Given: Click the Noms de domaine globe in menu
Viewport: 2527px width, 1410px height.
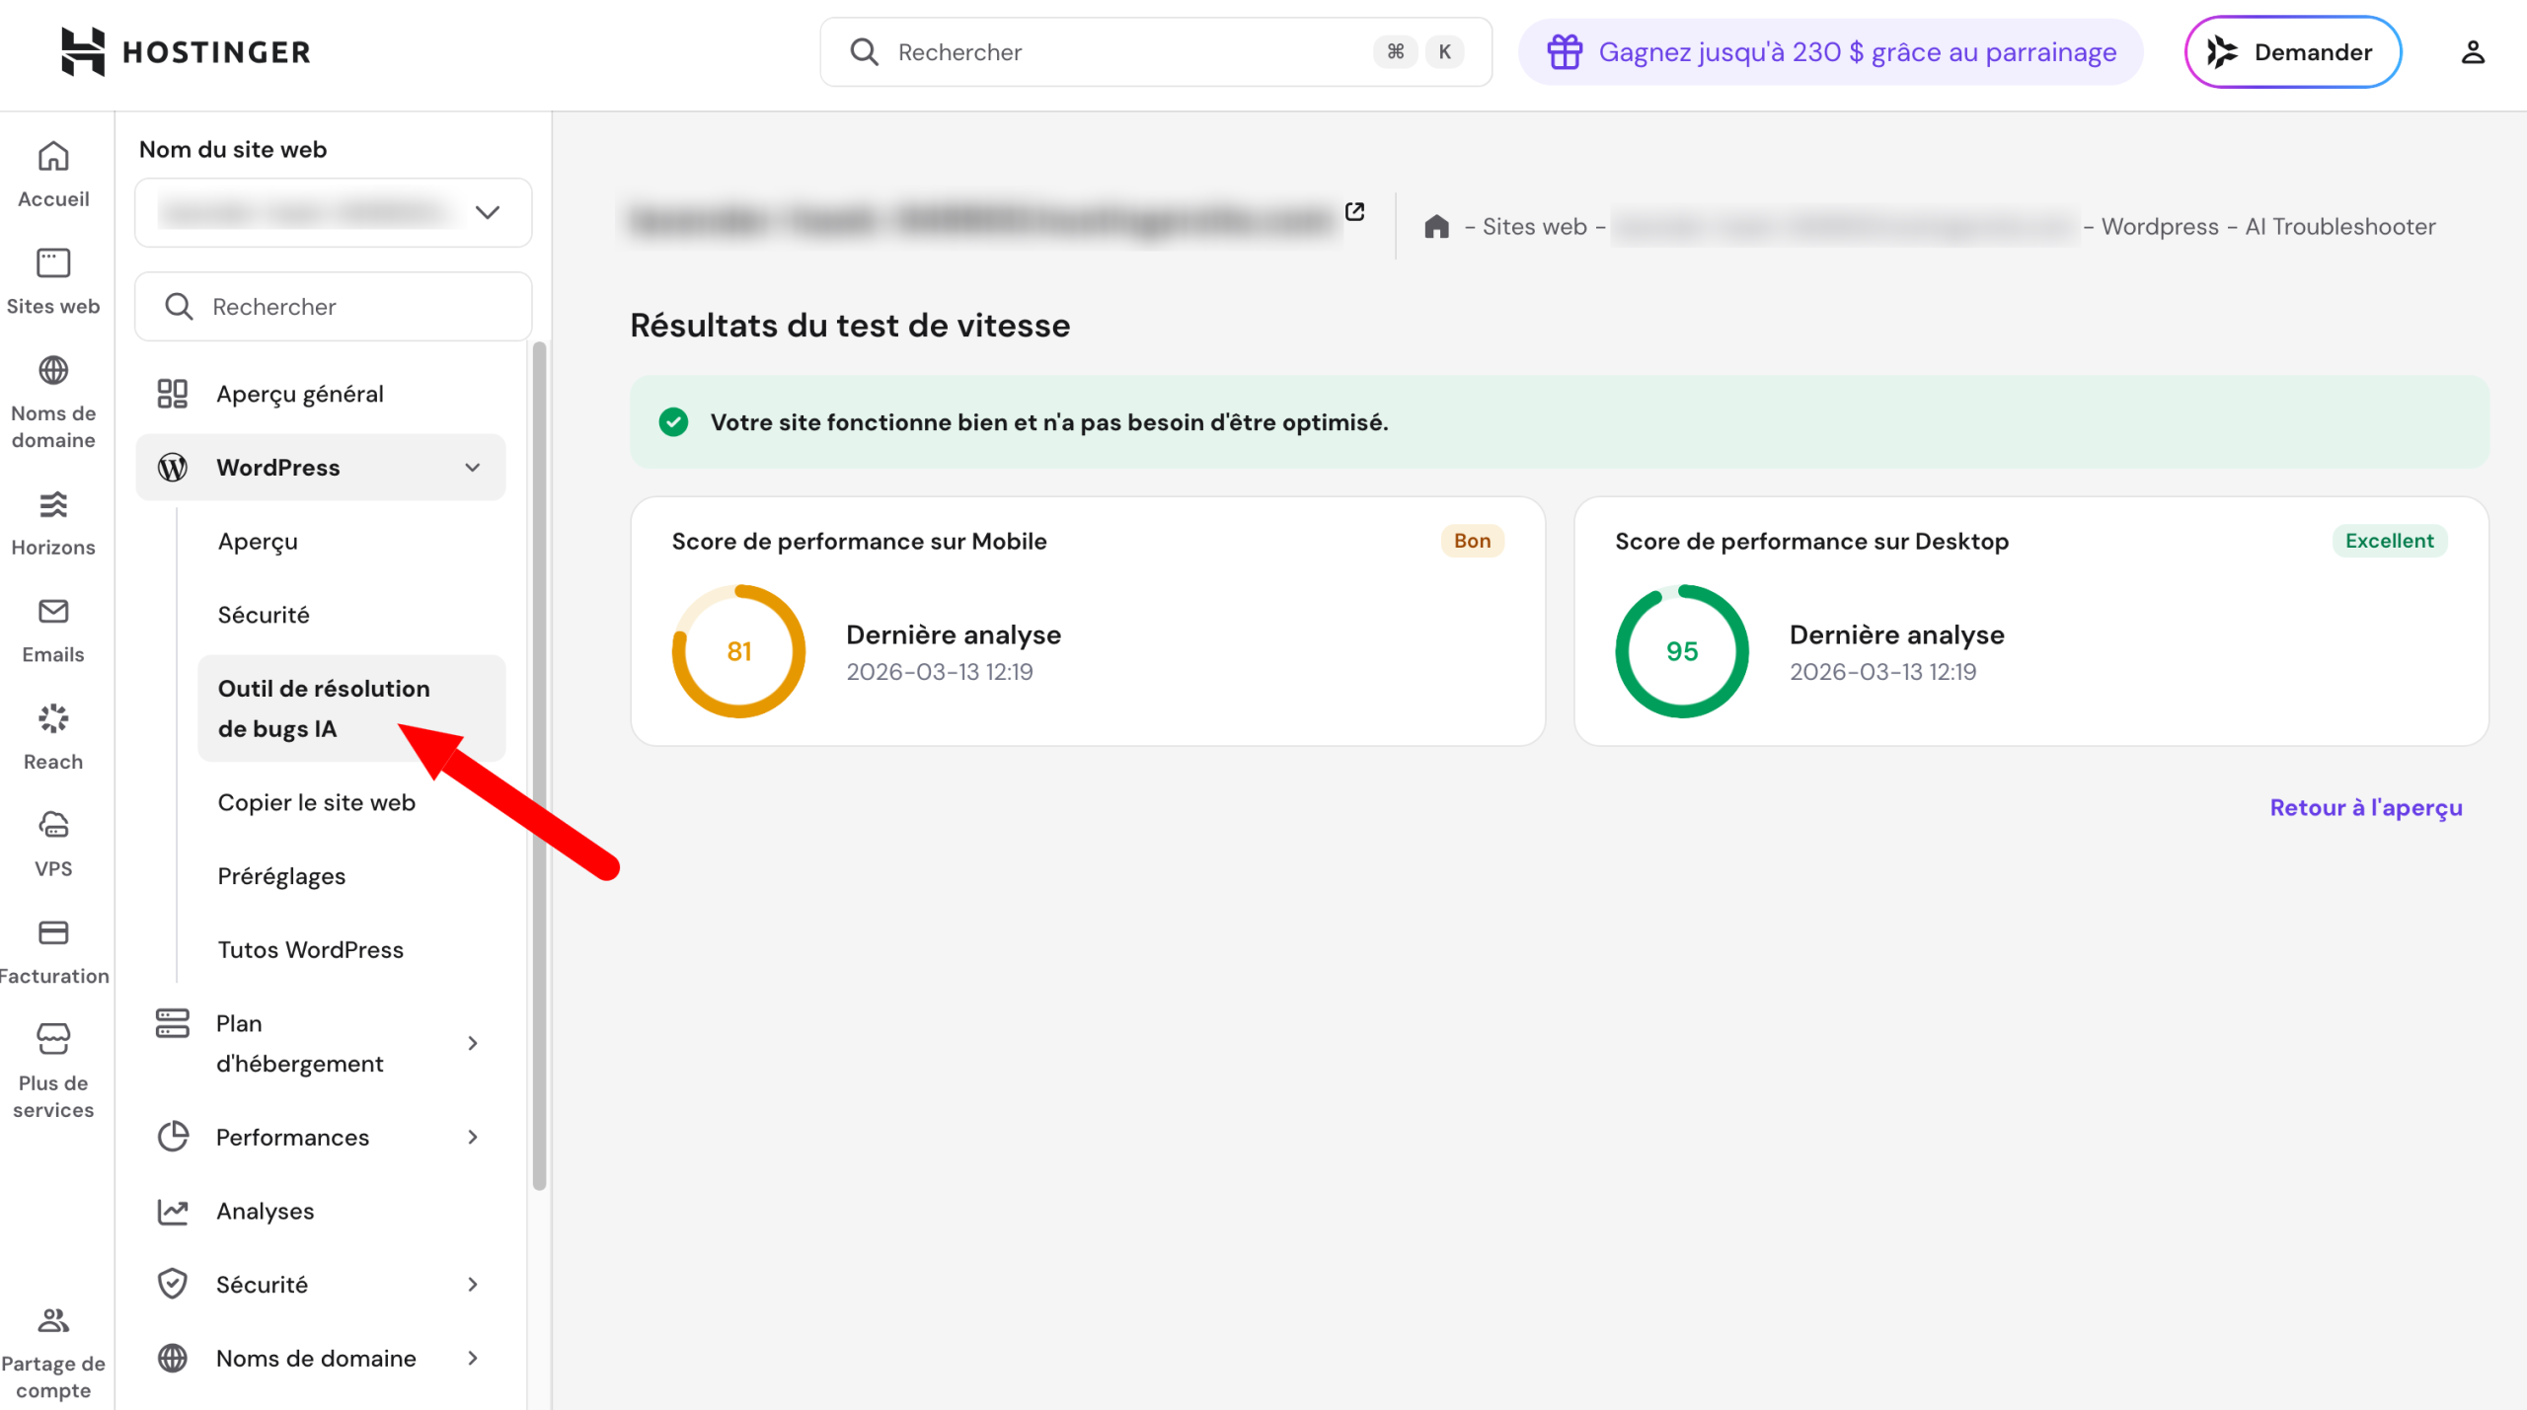Looking at the screenshot, I should point(173,1358).
